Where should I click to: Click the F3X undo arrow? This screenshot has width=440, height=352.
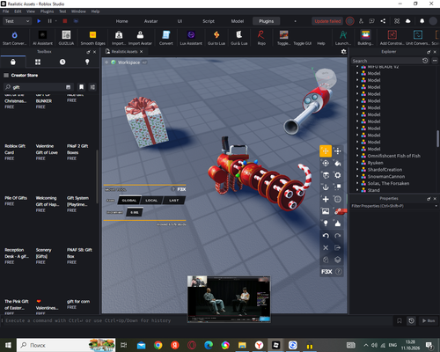(x=326, y=236)
